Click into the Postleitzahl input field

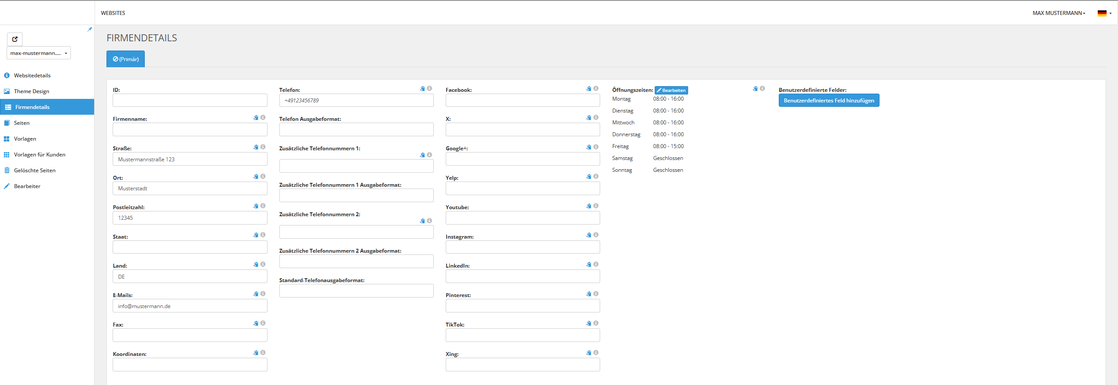point(190,218)
